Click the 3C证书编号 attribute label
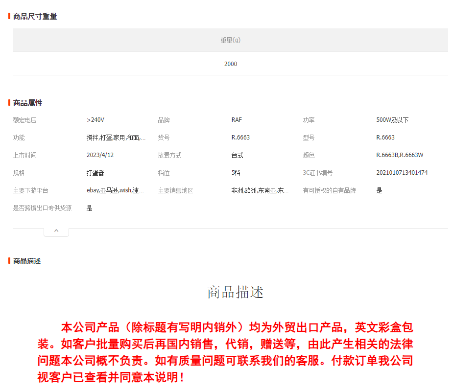The height and width of the screenshot is (392, 453). click(317, 173)
